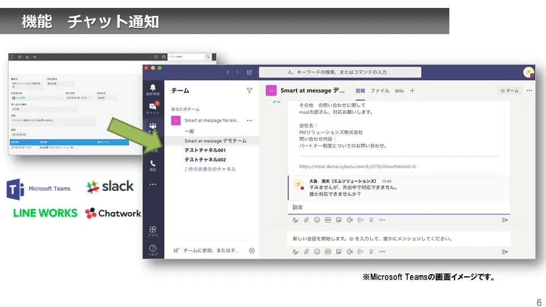Viewport: 546px width, 307px height.
Task: Select the テストチャネル002 channel
Action: pyautogui.click(x=205, y=159)
